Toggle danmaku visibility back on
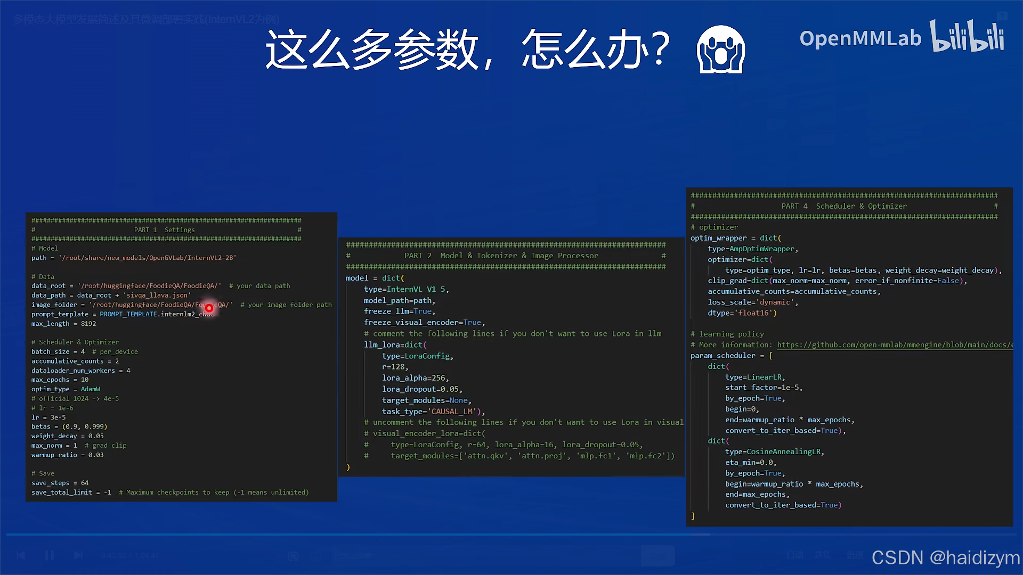This screenshot has height=575, width=1023. (293, 555)
